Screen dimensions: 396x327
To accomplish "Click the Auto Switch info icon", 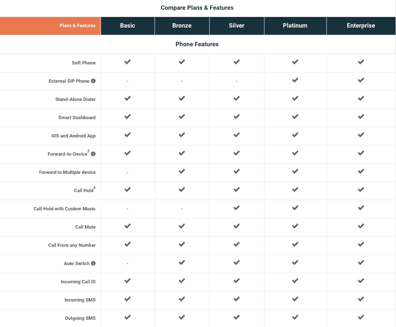I will [93, 263].
